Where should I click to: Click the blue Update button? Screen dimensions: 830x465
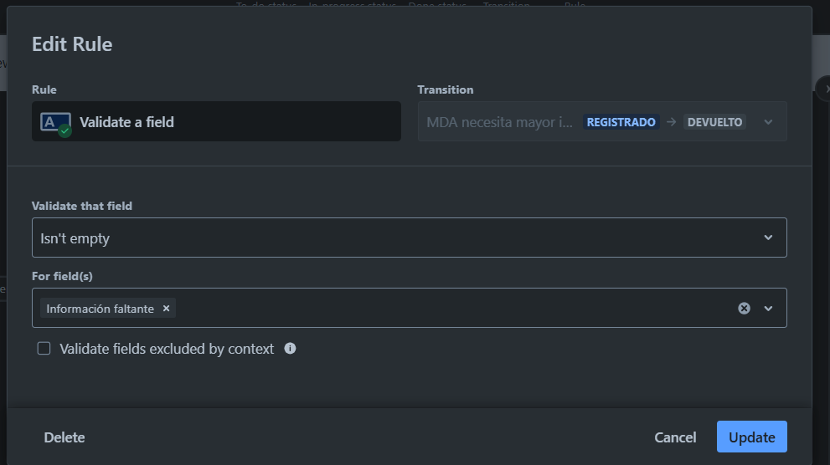pos(751,437)
